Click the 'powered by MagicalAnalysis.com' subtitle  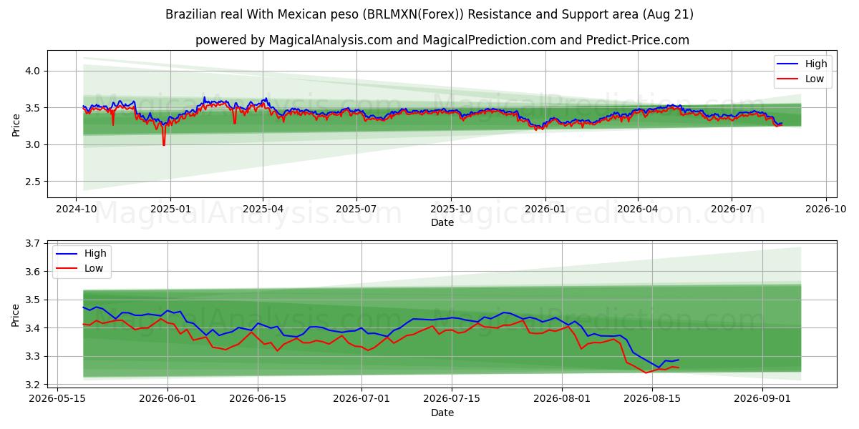tap(442, 40)
